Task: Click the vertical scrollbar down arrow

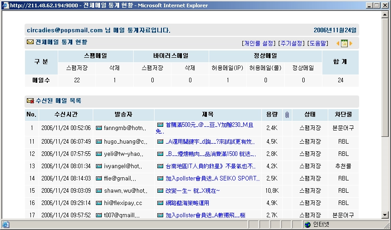Action: [385, 215]
